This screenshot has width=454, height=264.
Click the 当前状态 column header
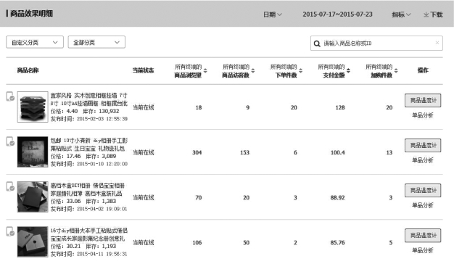143,70
